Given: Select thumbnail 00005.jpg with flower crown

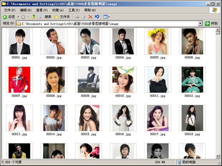Looking at the screenshot, I should pos(158,41).
